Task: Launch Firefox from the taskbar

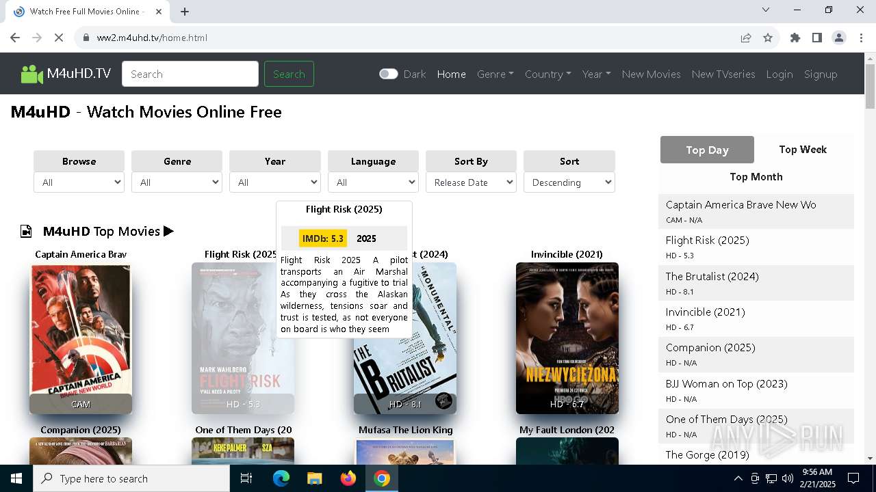Action: (x=348, y=478)
